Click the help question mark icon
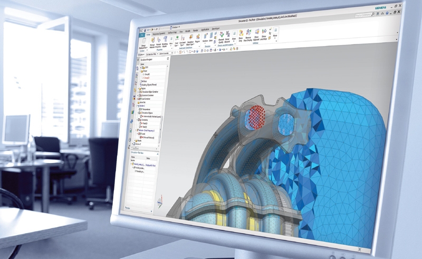The height and width of the screenshot is (259, 422). click(387, 13)
